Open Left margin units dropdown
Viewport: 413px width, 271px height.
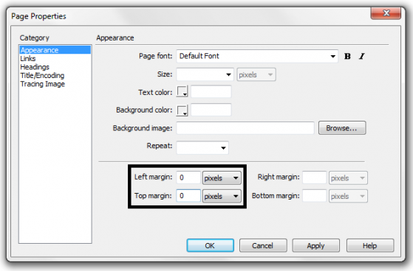click(222, 177)
